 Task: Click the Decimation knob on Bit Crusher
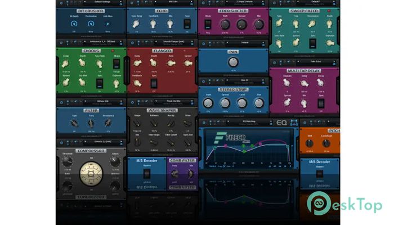pyautogui.click(x=91, y=24)
